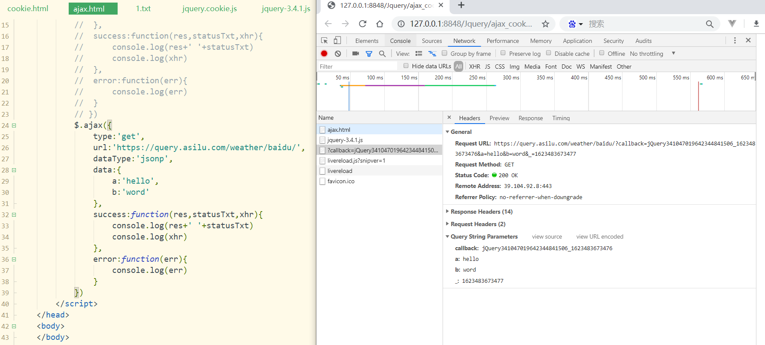
Task: Toggle the Offline checkbox
Action: [602, 53]
